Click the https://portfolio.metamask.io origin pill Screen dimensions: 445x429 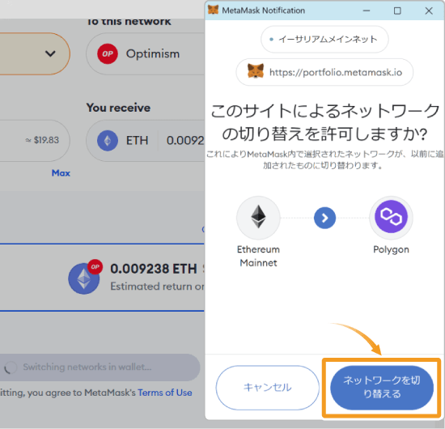coord(324,72)
